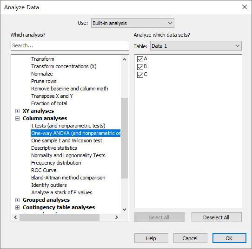Click the Column analyses heading
The width and height of the screenshot is (252, 249).
tap(45, 118)
